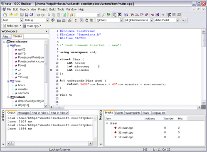Open the (all global members) dropdown
The height and width of the screenshot is (152, 207).
(x=152, y=20)
